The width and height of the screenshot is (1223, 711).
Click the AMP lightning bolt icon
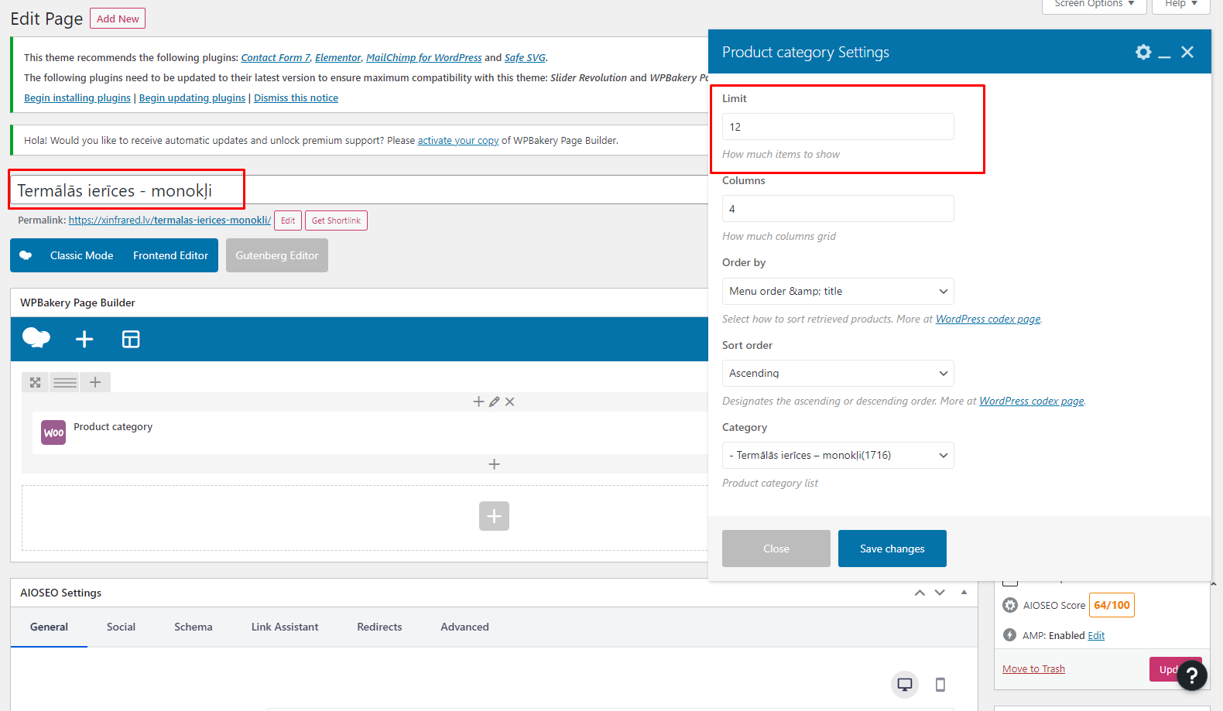coord(1010,635)
